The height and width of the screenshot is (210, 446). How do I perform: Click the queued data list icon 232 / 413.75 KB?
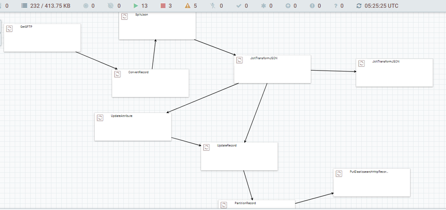[25, 6]
